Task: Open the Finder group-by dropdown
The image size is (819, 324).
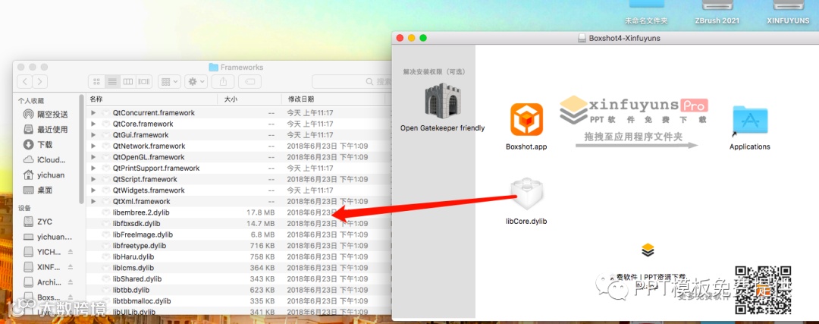Action: point(169,81)
